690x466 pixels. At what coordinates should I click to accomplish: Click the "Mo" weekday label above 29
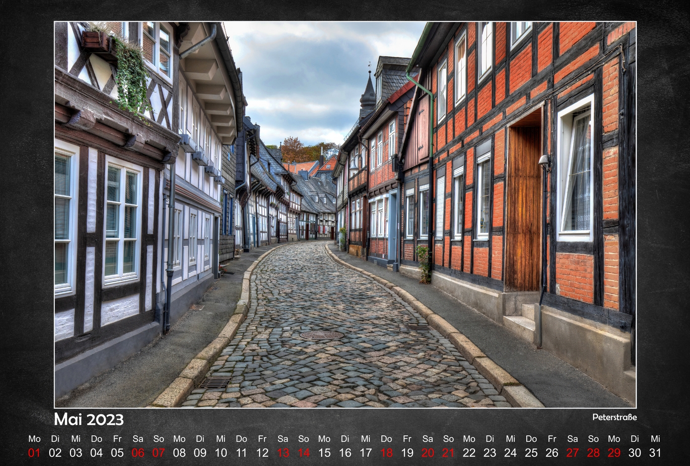coord(614,439)
